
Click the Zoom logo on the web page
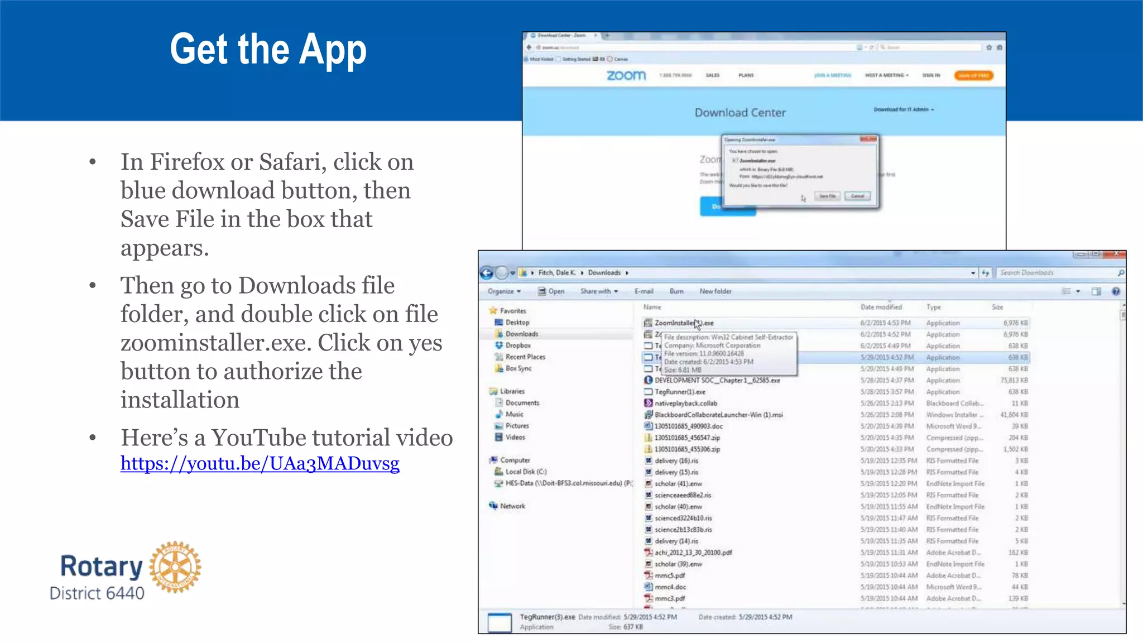coord(626,75)
